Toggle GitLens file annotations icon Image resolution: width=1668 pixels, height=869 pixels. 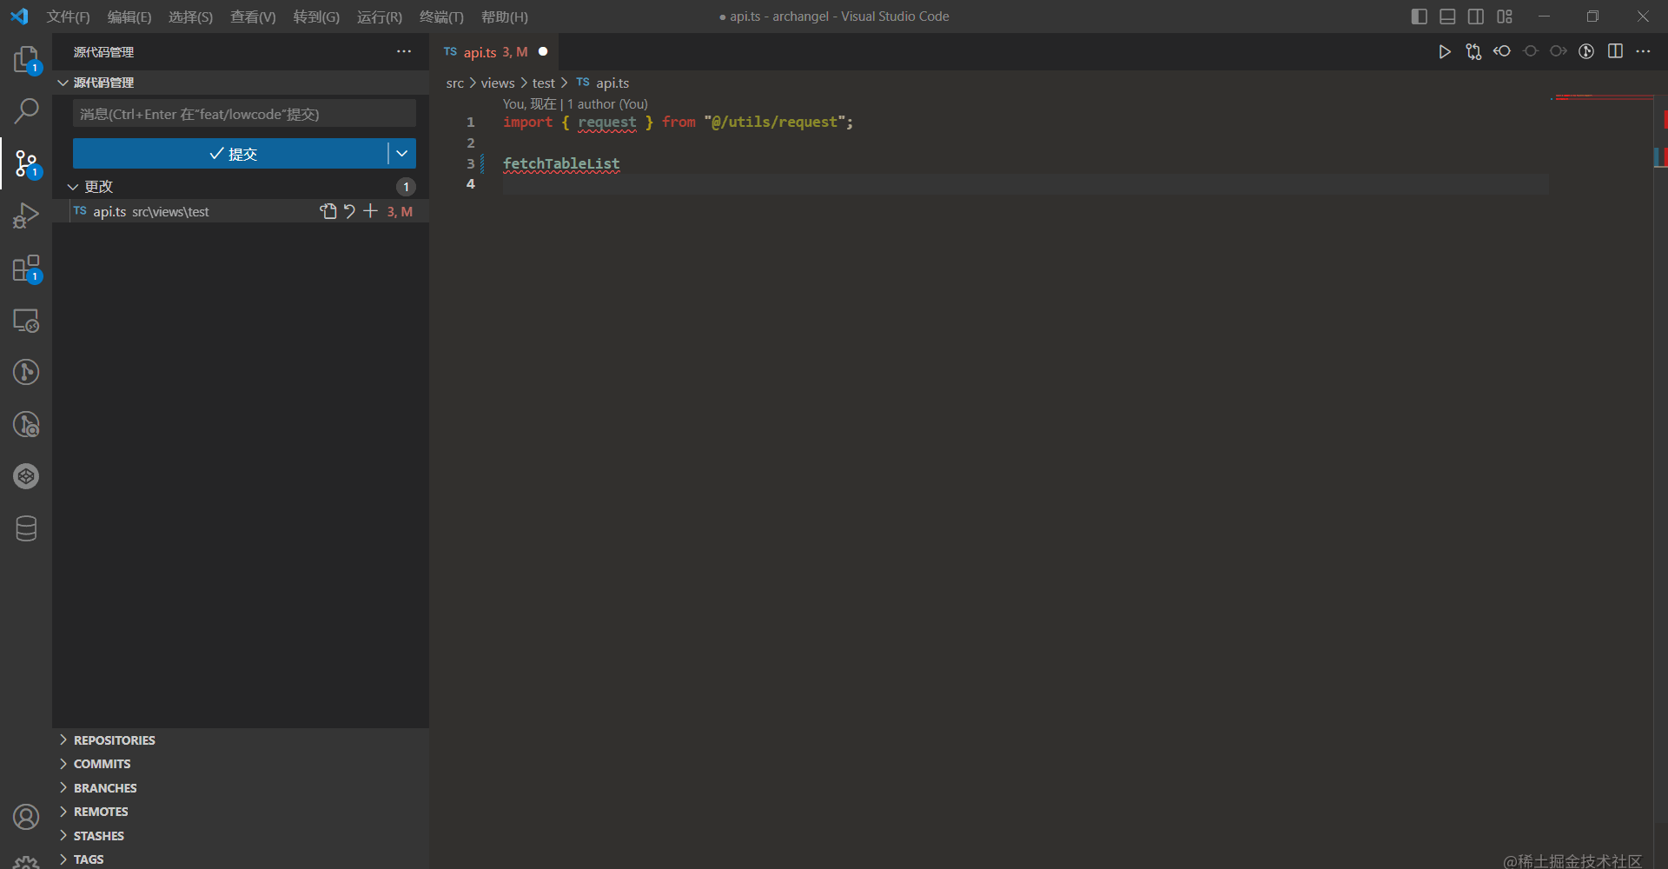[x=1586, y=51]
